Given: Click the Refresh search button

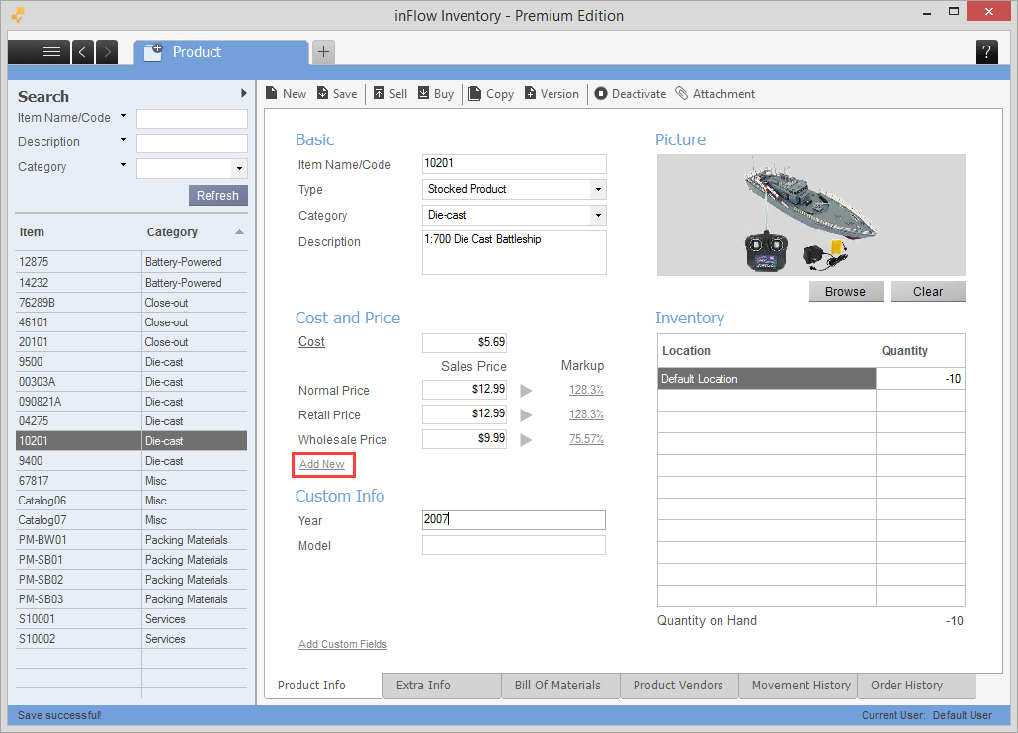Looking at the screenshot, I should [x=218, y=195].
